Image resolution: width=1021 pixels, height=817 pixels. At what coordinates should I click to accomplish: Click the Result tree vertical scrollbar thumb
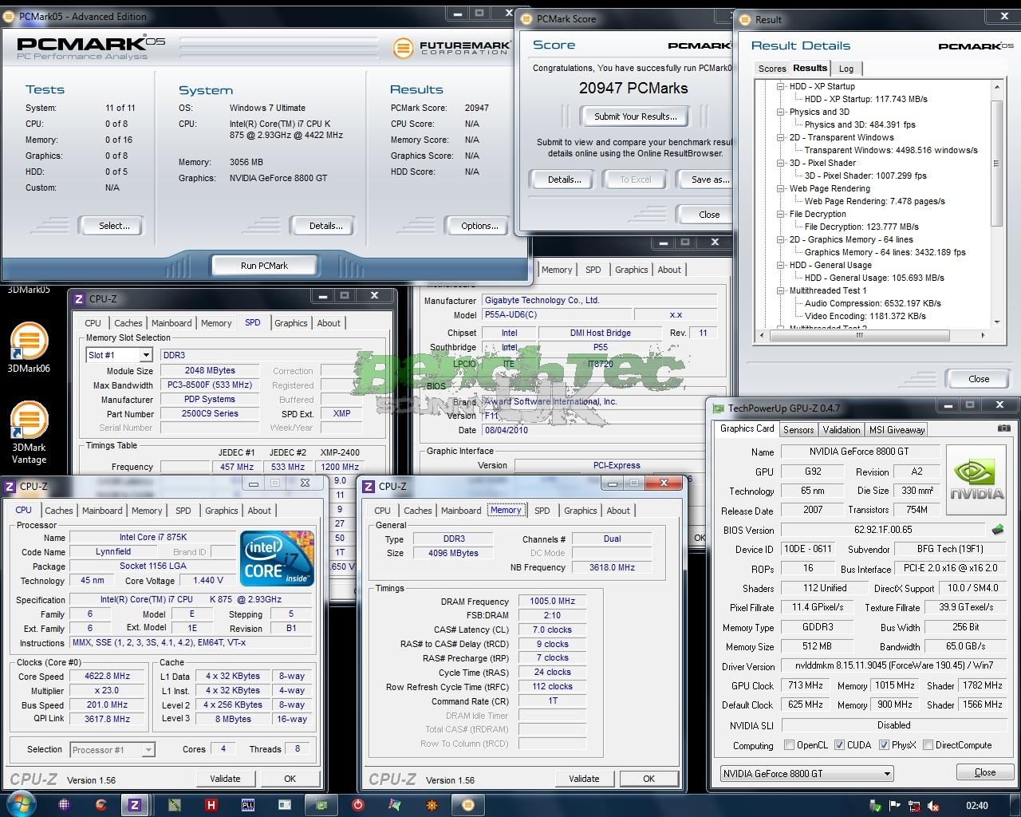(x=997, y=164)
